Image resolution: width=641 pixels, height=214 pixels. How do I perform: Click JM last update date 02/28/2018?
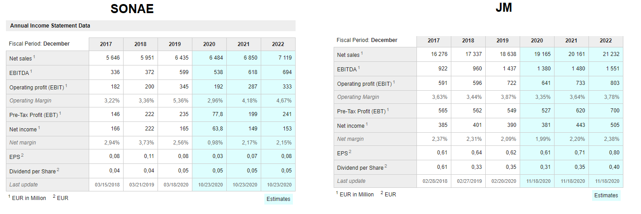[435, 181]
